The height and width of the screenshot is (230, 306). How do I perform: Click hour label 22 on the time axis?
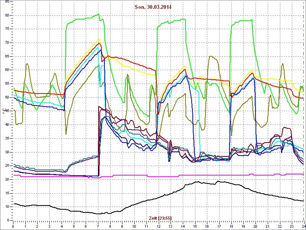(279, 227)
